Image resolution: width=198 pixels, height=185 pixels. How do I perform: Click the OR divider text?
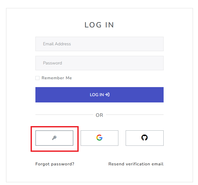coord(99,115)
